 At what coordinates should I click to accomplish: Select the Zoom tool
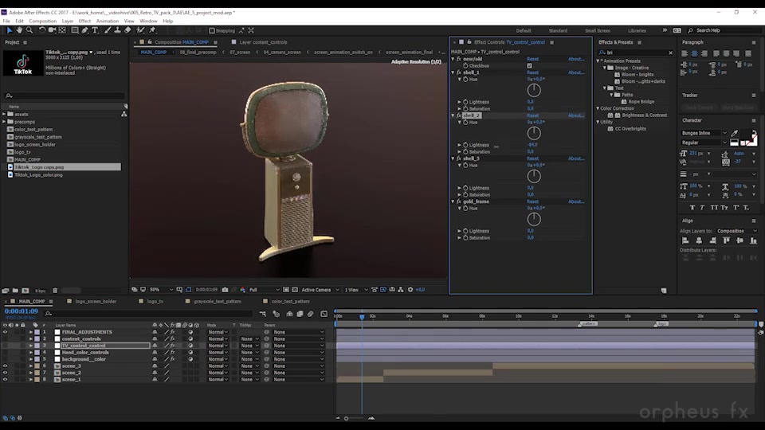pos(29,30)
